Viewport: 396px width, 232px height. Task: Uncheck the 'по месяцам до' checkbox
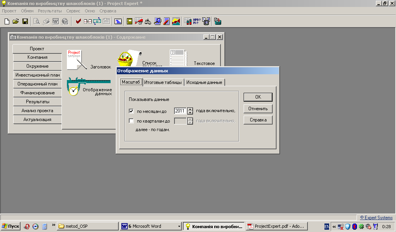click(x=131, y=111)
